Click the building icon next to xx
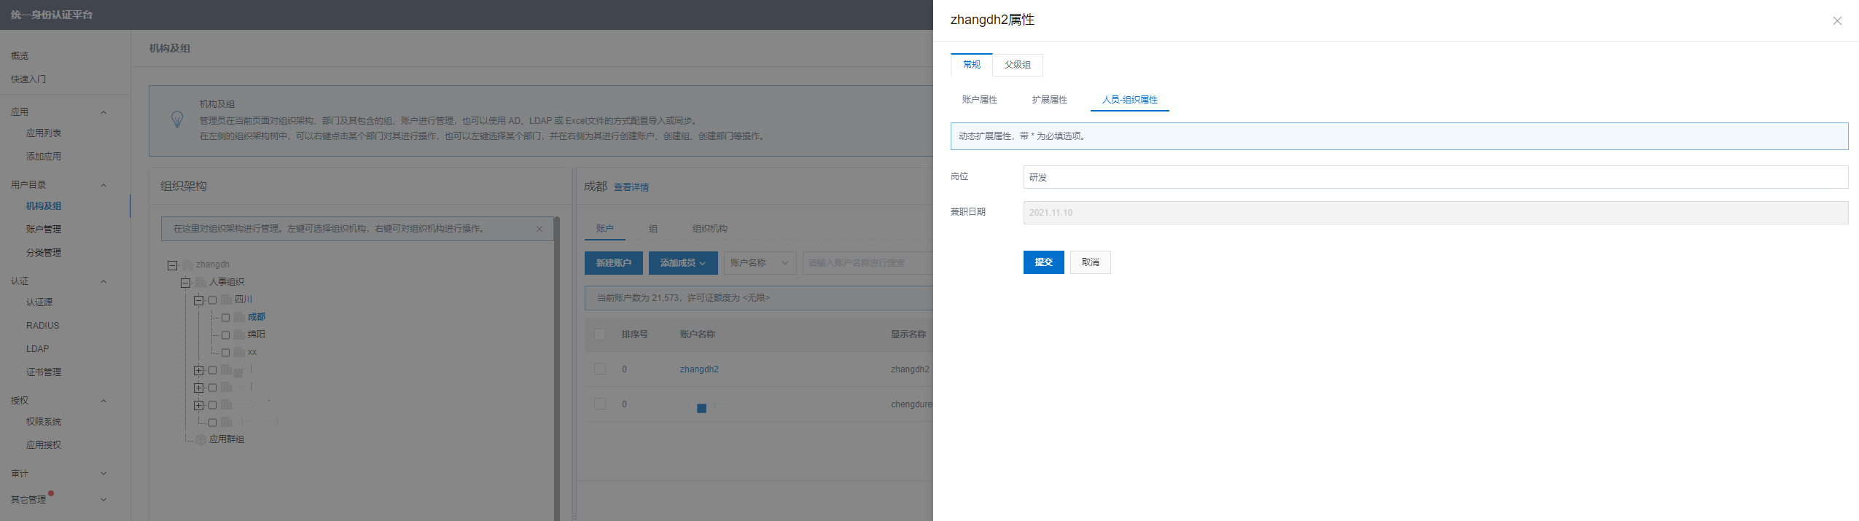The image size is (1859, 521). (239, 352)
